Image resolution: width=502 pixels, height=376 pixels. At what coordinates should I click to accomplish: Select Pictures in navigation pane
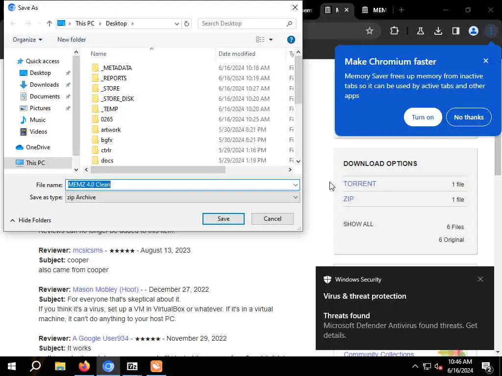[x=40, y=108]
